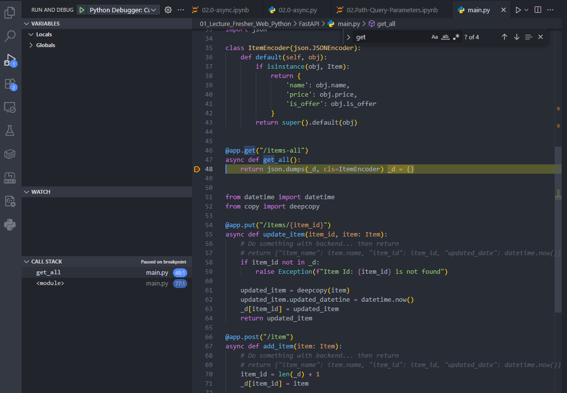Go to next find match
The image size is (567, 393).
click(x=517, y=37)
